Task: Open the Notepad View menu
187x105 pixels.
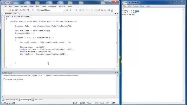Action: tap(142, 6)
